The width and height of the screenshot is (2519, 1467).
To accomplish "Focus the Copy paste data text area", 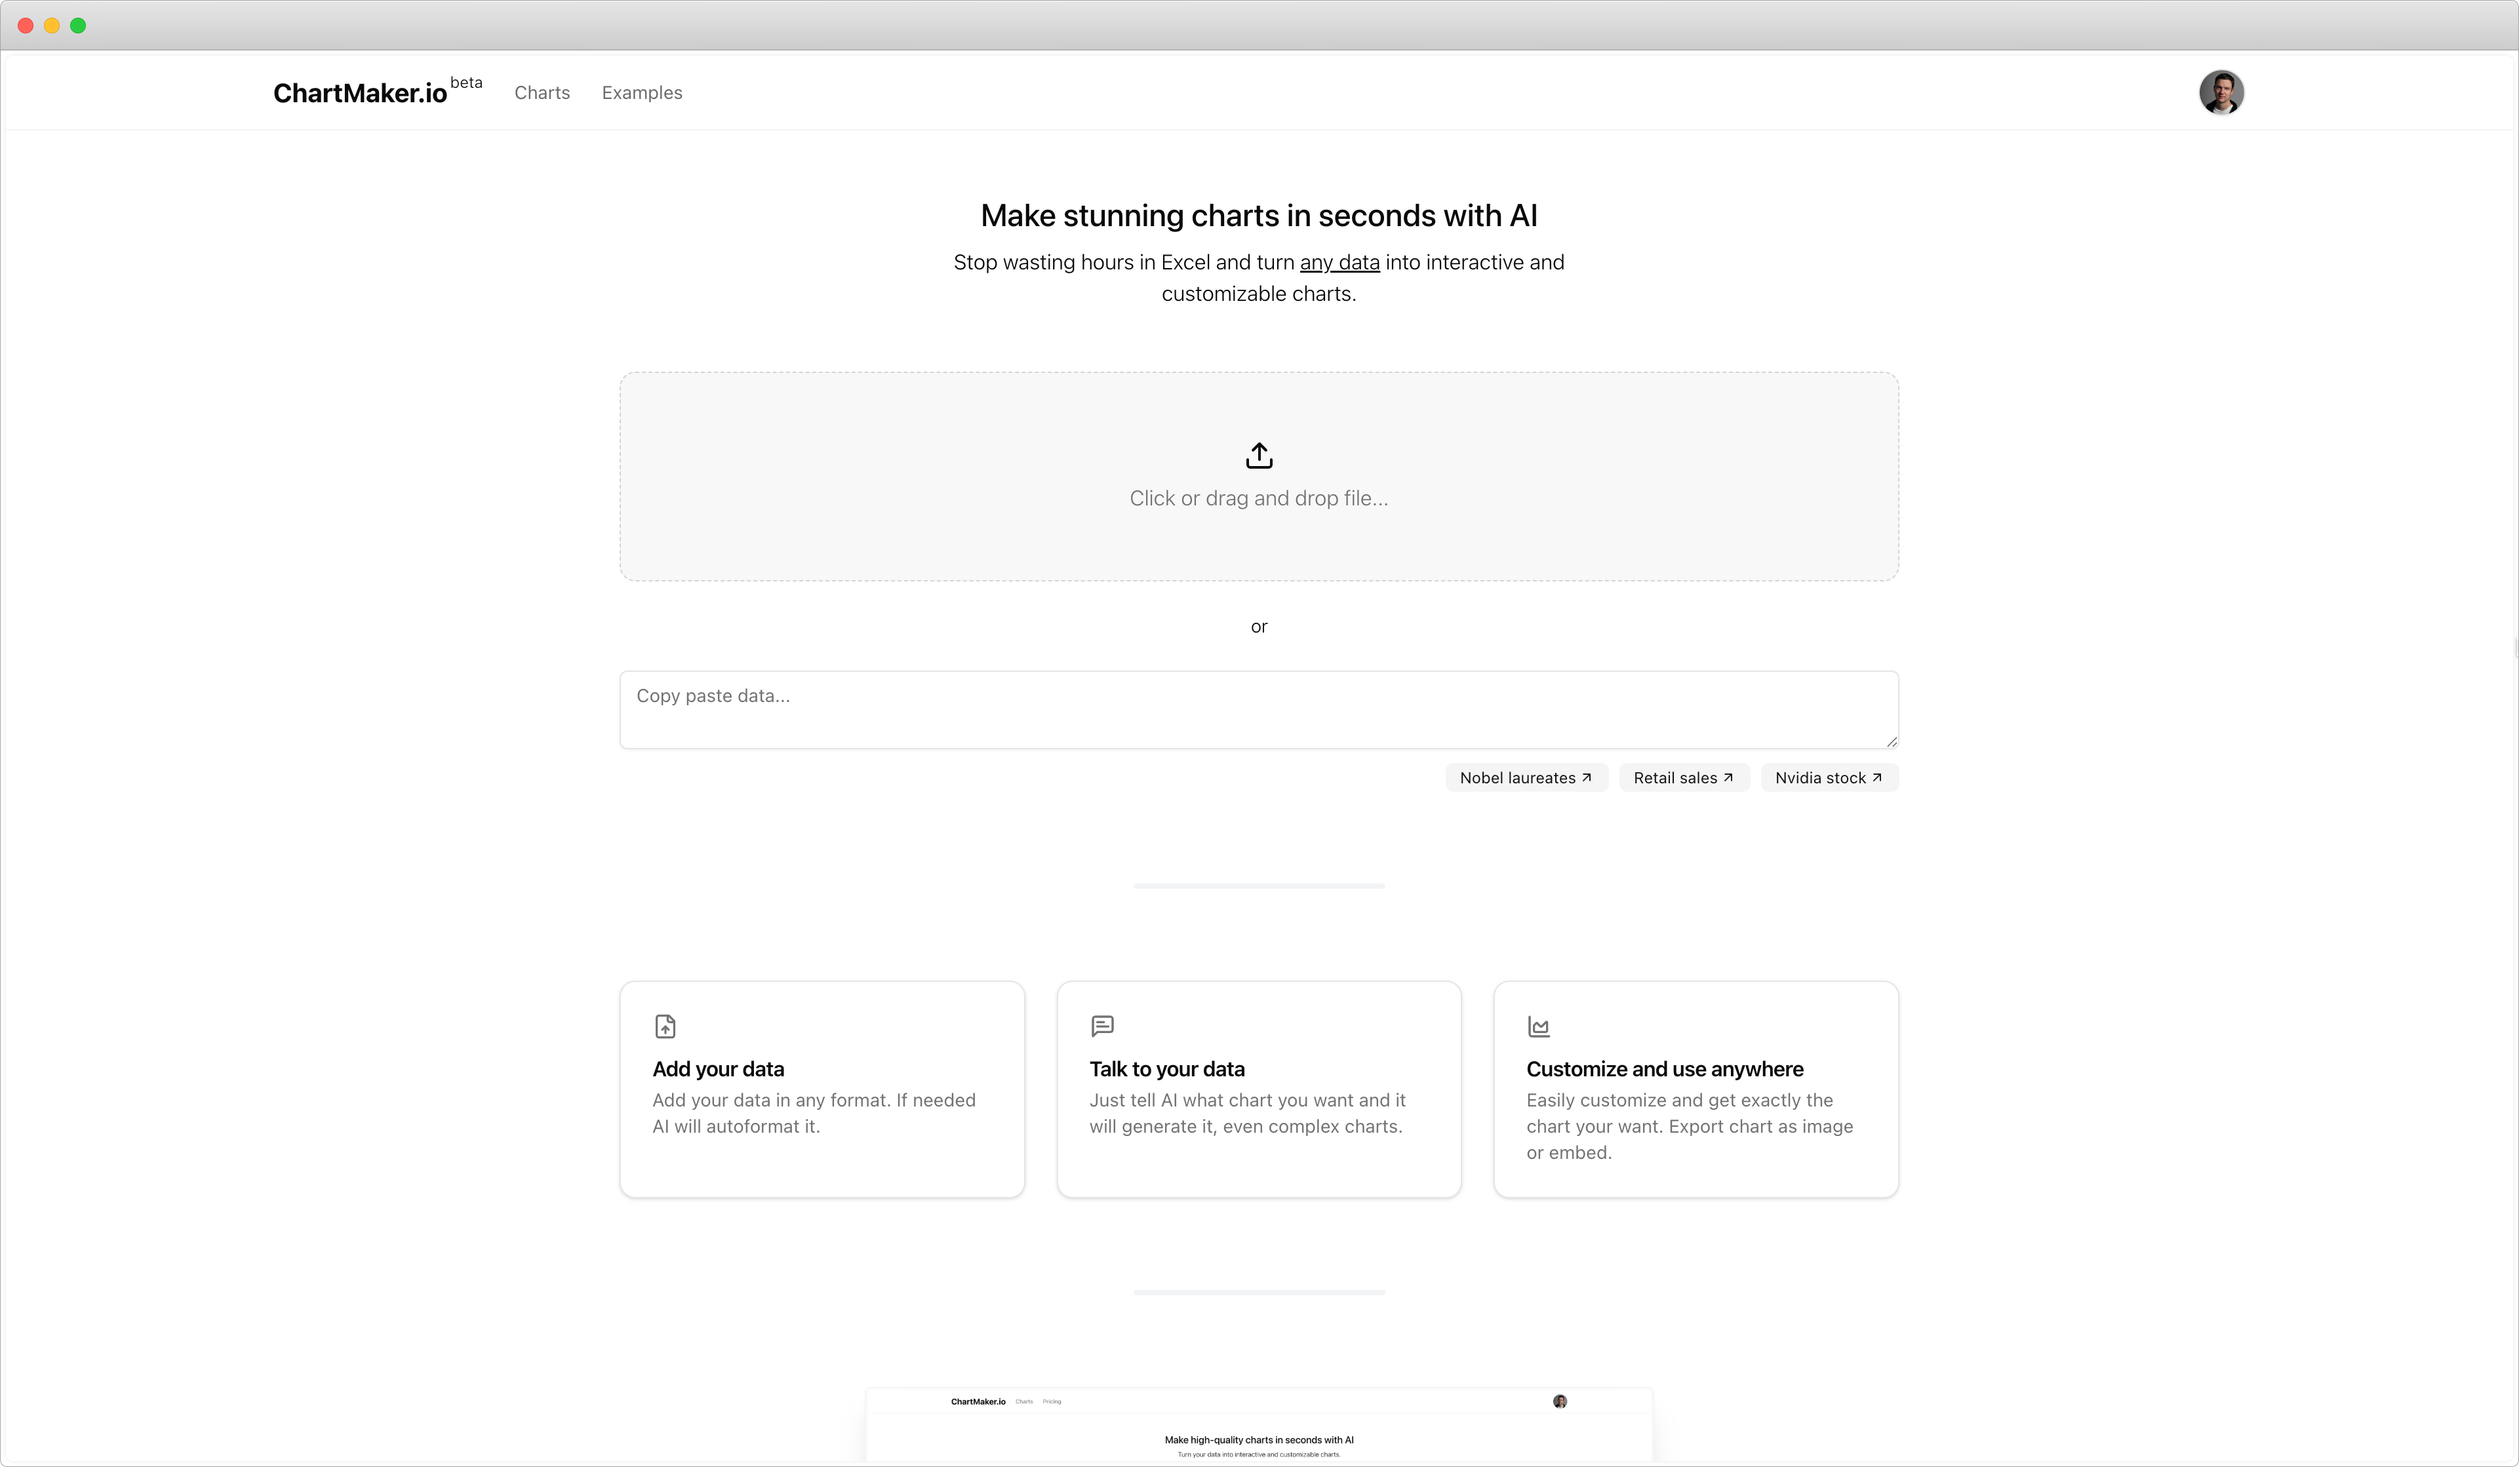I will (1258, 709).
